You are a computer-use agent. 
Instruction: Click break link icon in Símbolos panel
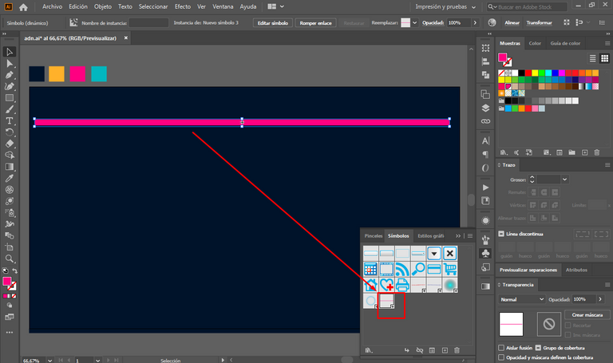(420, 350)
